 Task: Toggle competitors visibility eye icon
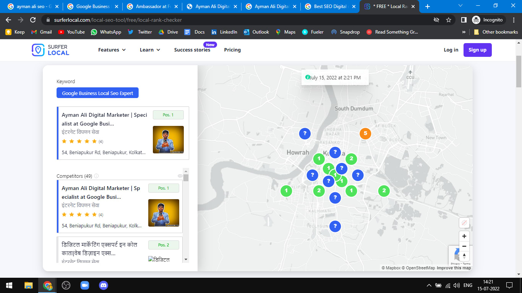[180, 176]
